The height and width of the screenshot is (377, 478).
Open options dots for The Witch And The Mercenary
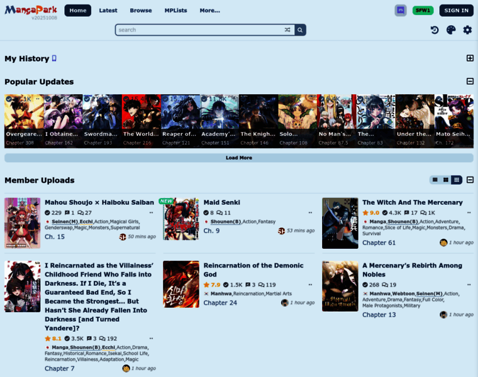pos(469,212)
